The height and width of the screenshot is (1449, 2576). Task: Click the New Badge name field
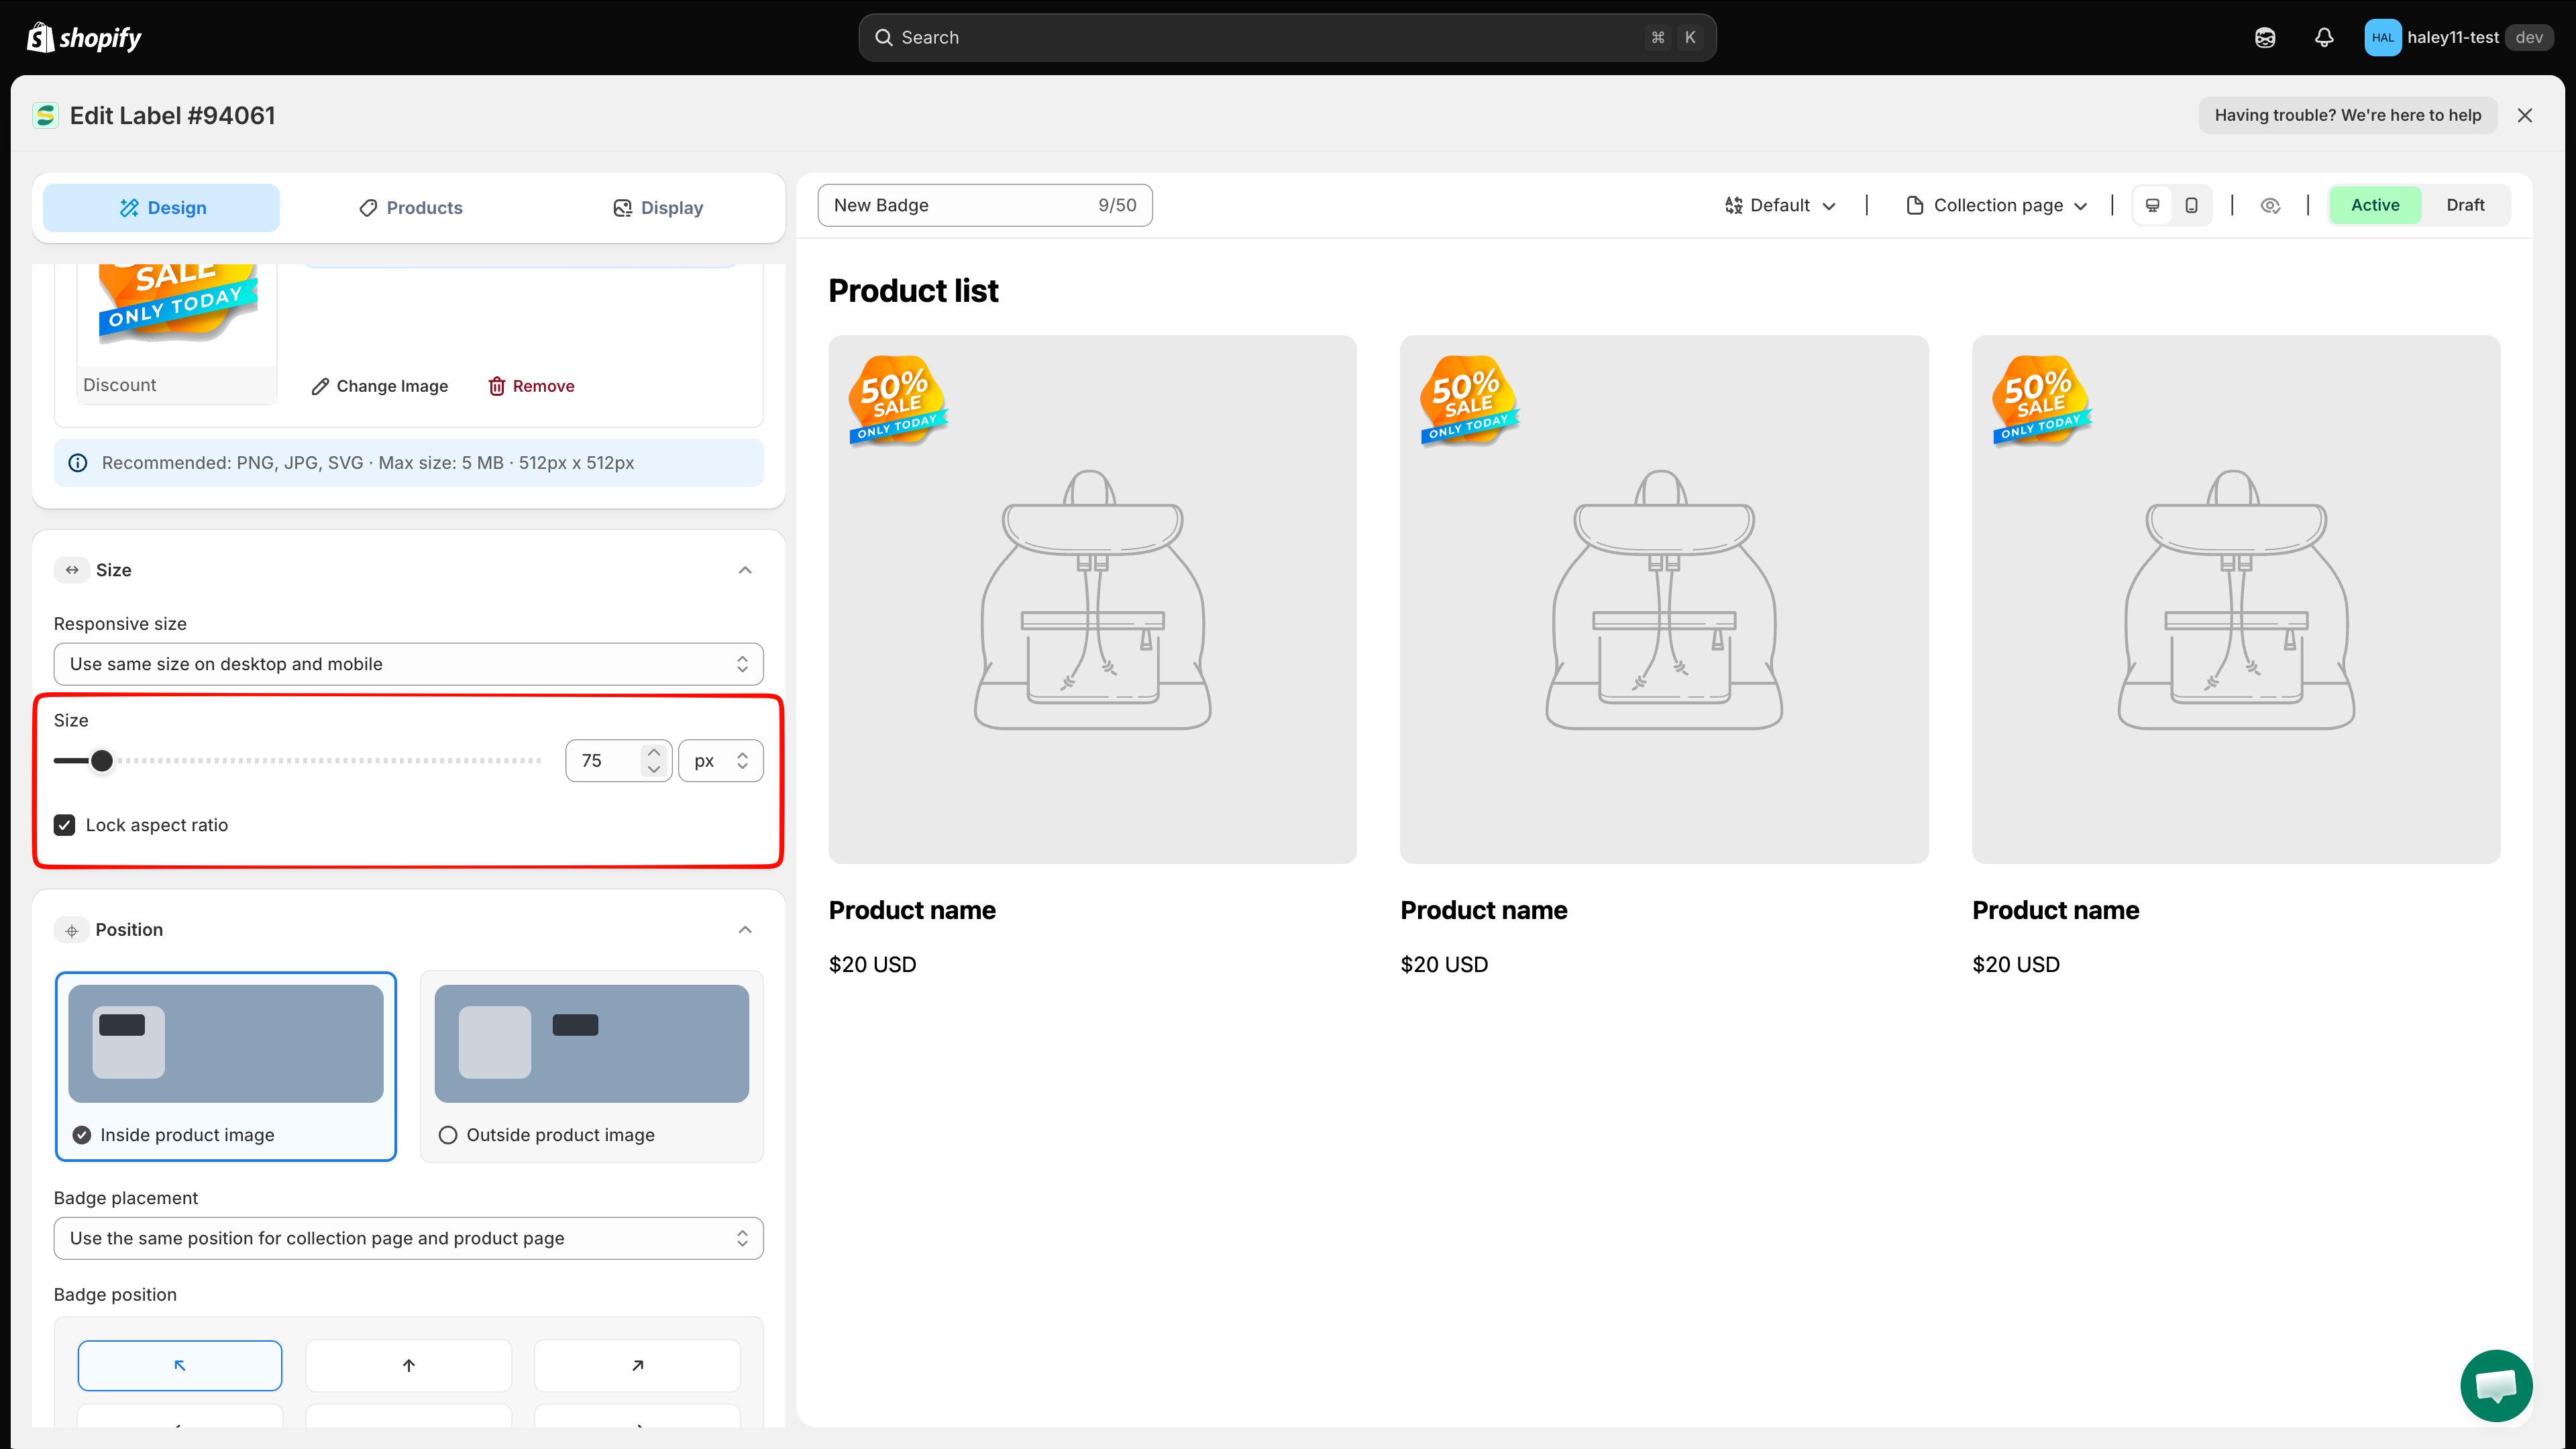(984, 205)
